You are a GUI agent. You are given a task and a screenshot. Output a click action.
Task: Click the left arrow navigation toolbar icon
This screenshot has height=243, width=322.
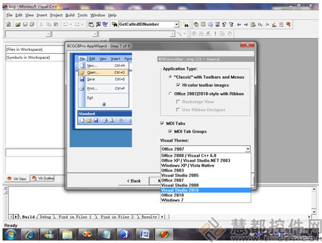pyautogui.click(x=239, y=24)
